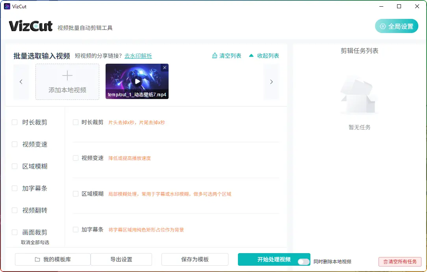Enable 时长裁剪 checkbox in sidebar
Image resolution: width=427 pixels, height=272 pixels.
15,122
